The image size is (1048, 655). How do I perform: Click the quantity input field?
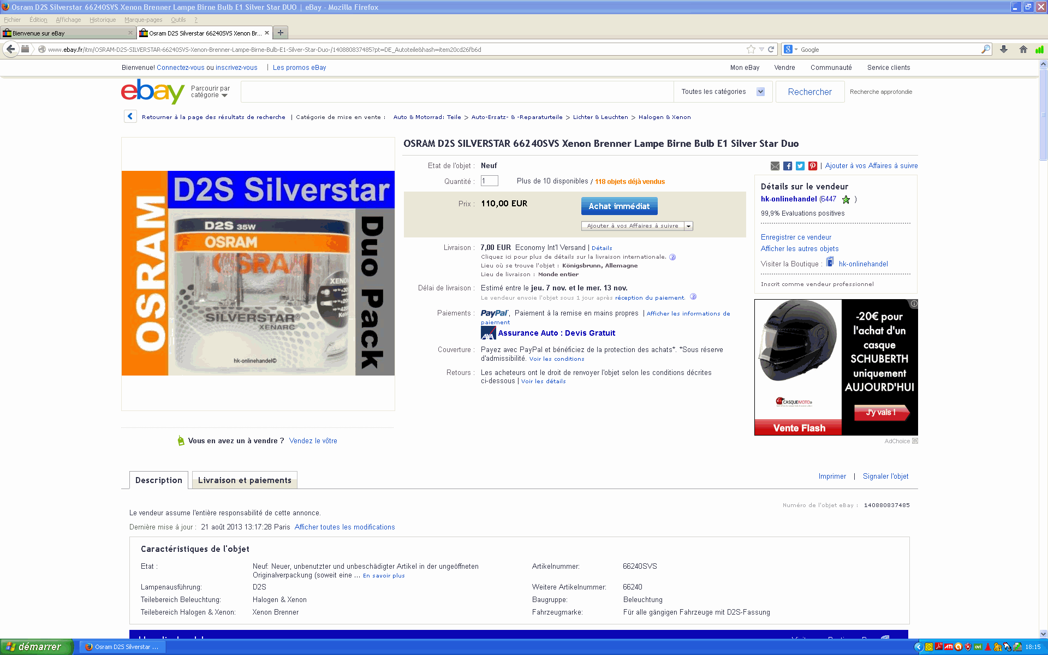(489, 181)
